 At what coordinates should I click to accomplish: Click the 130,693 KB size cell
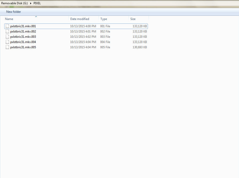click(x=140, y=47)
